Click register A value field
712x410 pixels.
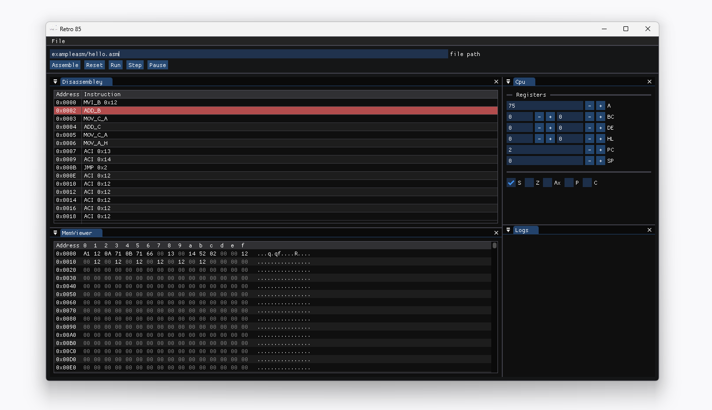(x=545, y=106)
